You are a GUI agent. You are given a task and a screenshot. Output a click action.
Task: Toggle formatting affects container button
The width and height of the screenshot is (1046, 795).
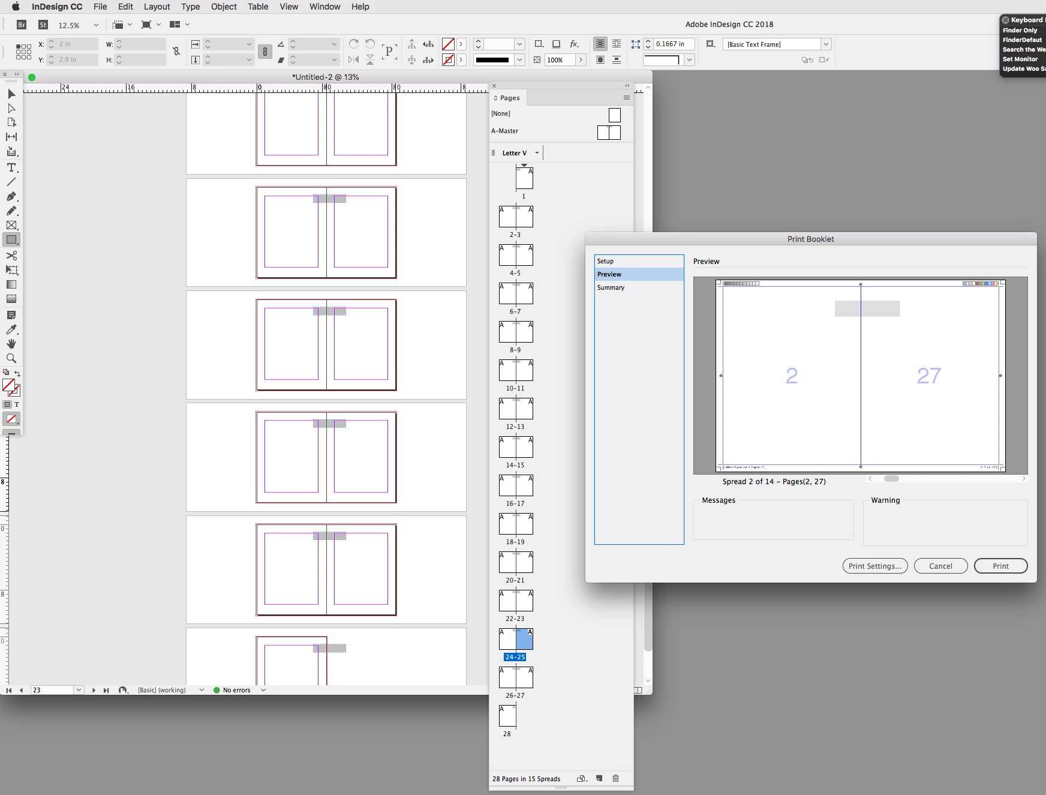point(7,404)
